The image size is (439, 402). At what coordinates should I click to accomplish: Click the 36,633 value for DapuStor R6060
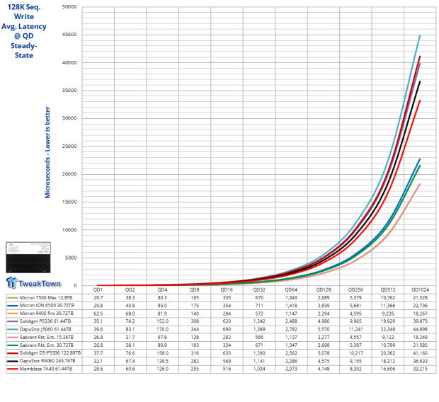coord(420,361)
